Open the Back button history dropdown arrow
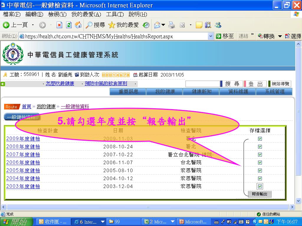 [x=33, y=25]
